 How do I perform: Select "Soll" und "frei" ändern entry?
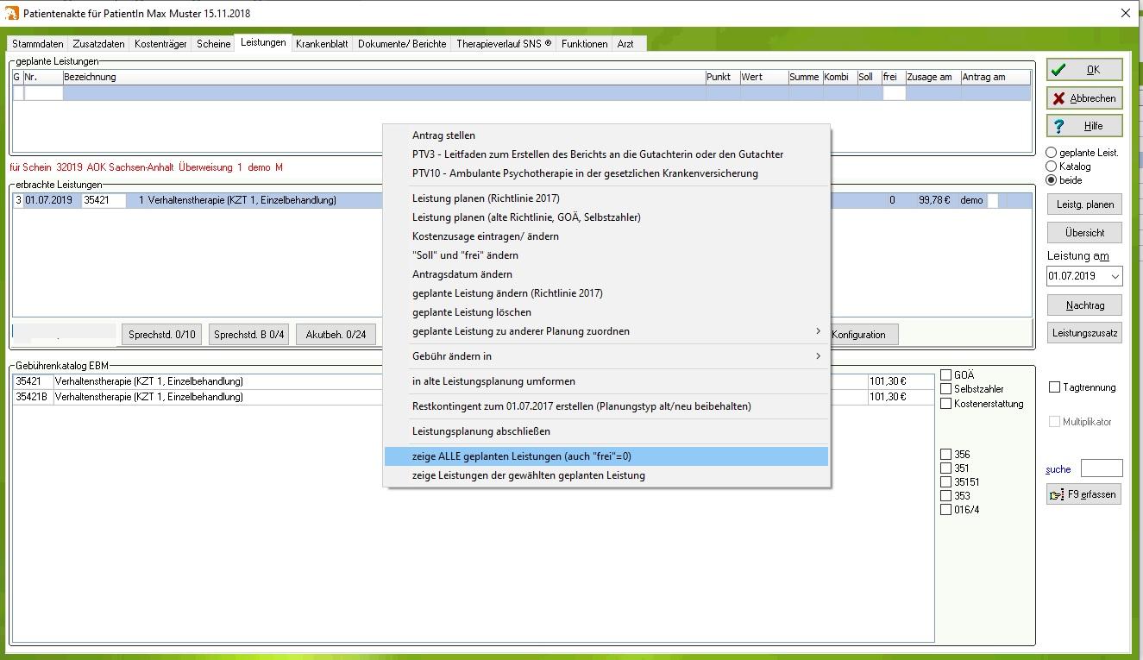tap(606, 255)
